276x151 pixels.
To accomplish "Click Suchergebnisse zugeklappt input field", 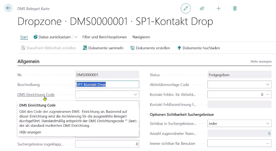I will pyautogui.click(x=107, y=144).
